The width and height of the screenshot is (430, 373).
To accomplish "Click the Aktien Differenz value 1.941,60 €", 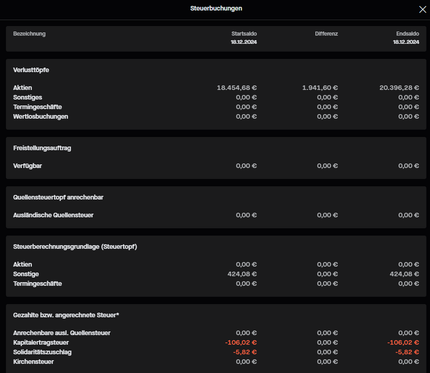I will coord(320,88).
